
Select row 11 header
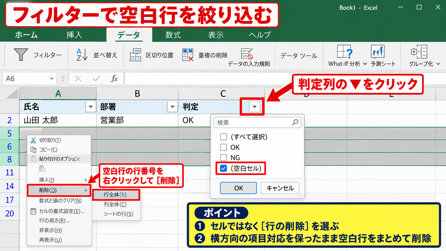pyautogui.click(x=10, y=173)
